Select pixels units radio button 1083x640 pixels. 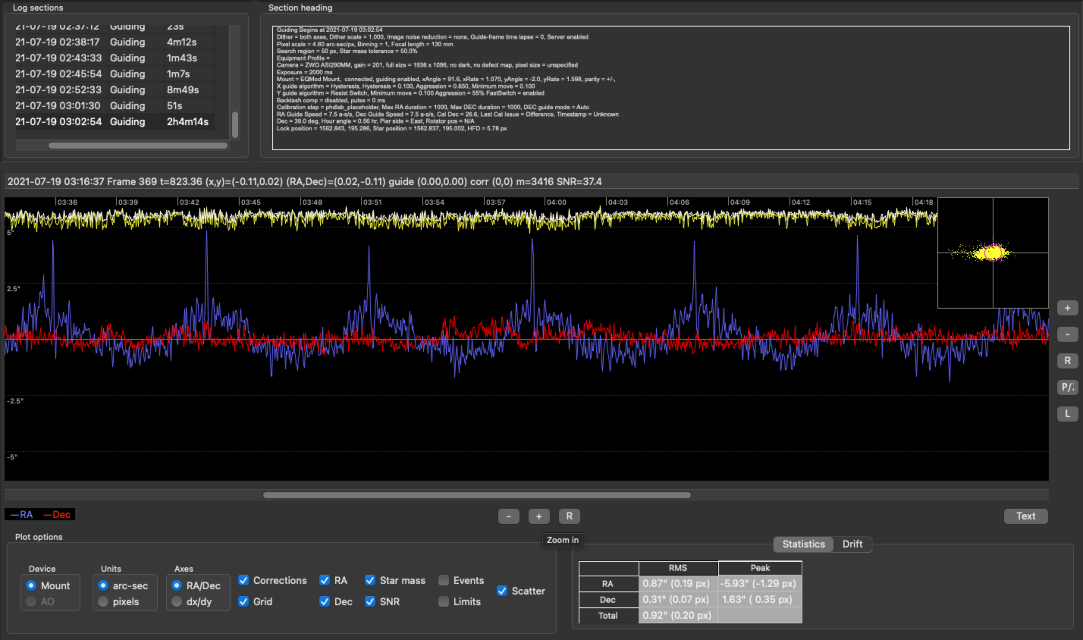[103, 601]
